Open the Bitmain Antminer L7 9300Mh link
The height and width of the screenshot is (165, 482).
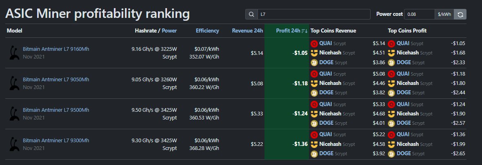coord(56,141)
